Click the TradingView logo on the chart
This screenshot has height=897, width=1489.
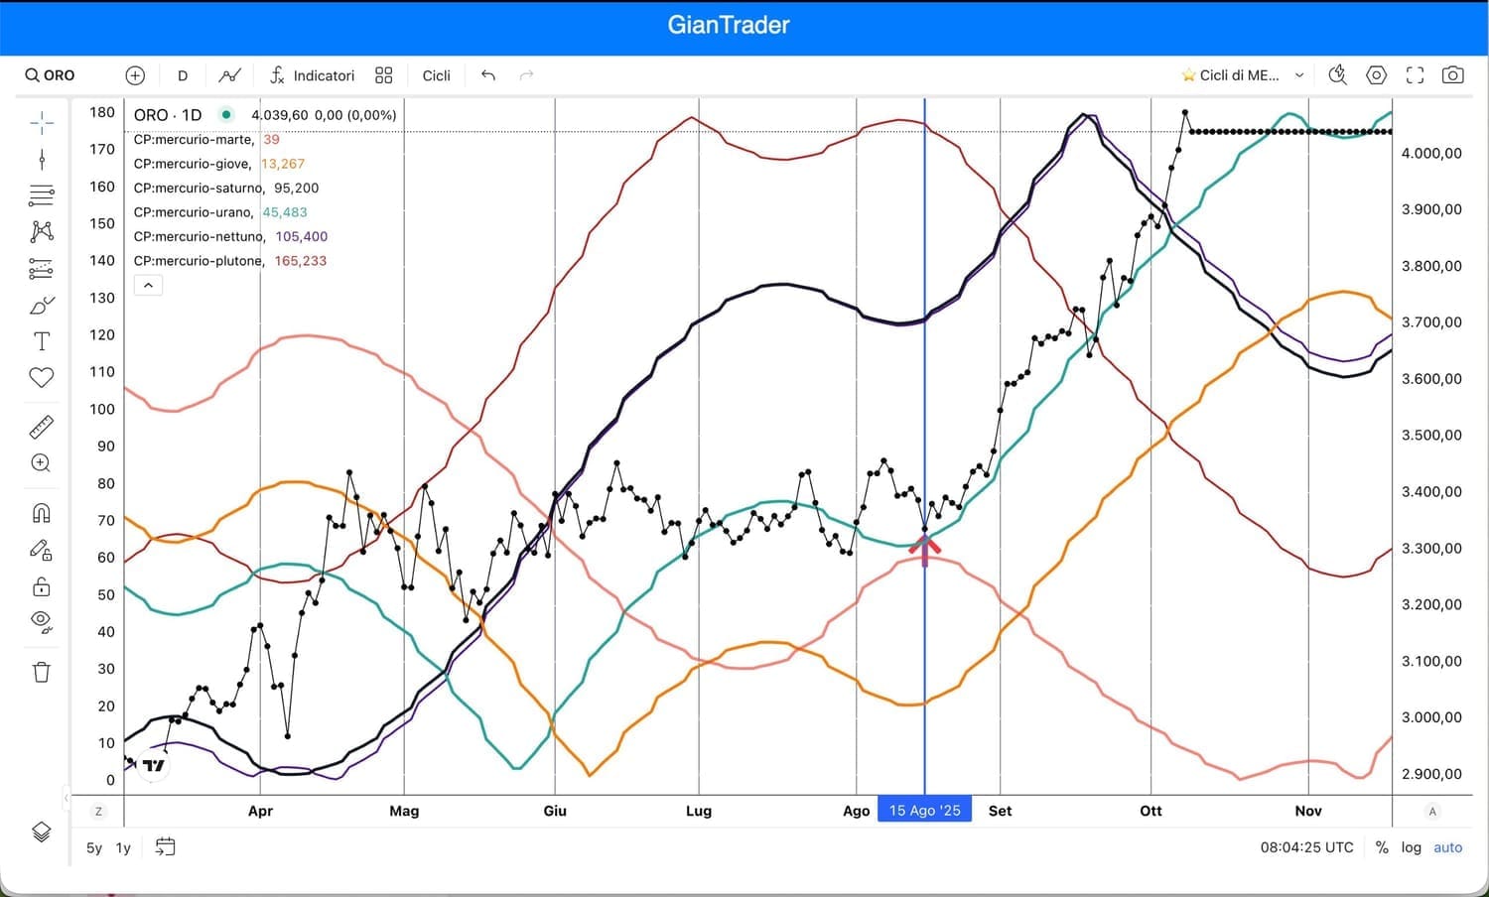(x=152, y=765)
